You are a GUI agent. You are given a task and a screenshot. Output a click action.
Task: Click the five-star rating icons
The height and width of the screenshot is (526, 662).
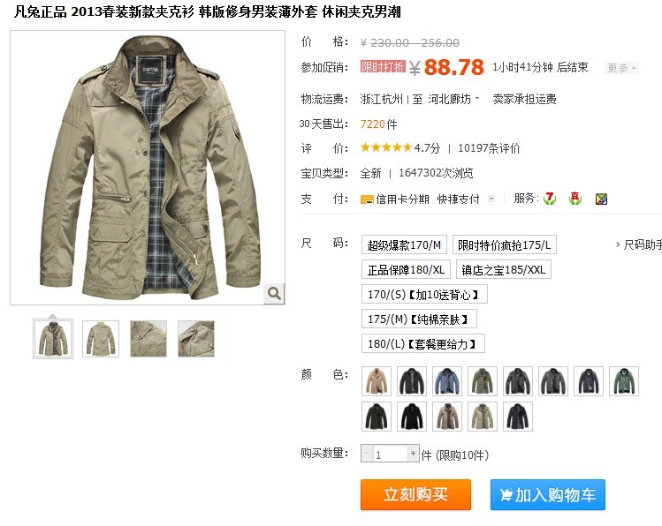[386, 147]
